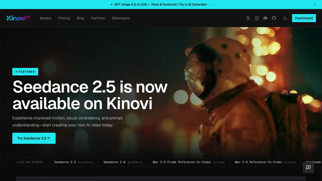Open the Models menu
322x181 pixels.
click(46, 18)
